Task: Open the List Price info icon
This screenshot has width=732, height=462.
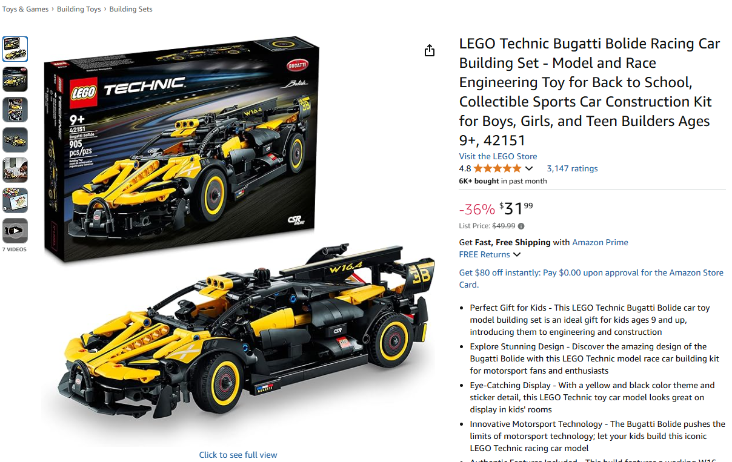Action: 521,226
